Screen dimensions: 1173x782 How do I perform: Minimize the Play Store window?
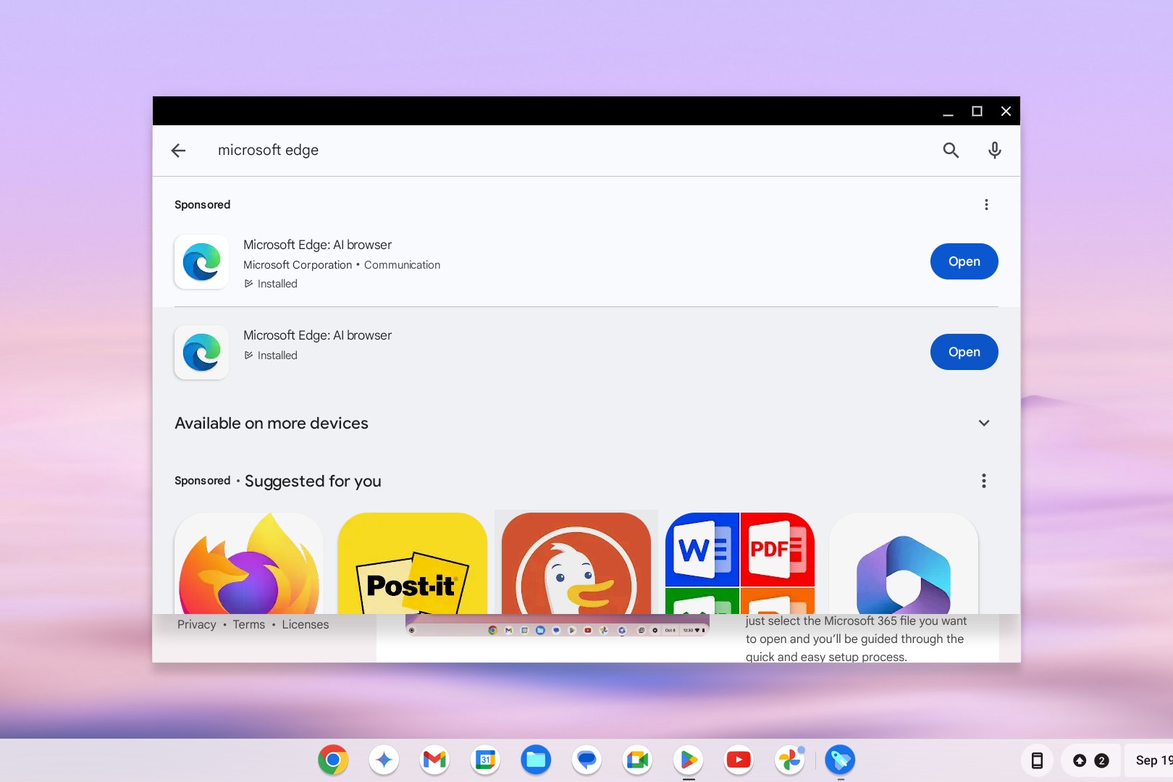[x=948, y=111]
